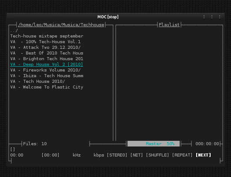Viewport: 231px width, 177px height.
Task: Focus the Playlist panel title
Action: tap(169, 25)
